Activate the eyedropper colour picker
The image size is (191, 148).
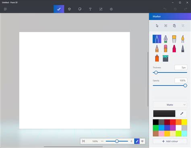182,113
